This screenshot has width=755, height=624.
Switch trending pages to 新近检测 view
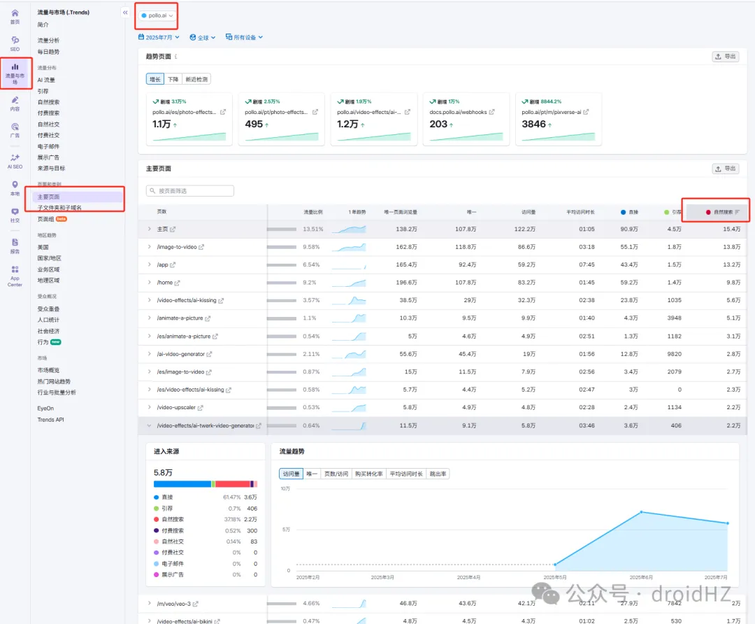tap(196, 80)
